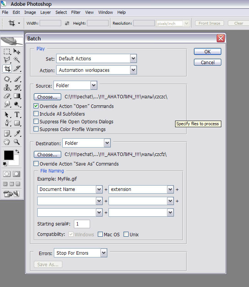Click Jump to ImageReady icon
Screen dimensions: 249x287
(x=12, y=194)
